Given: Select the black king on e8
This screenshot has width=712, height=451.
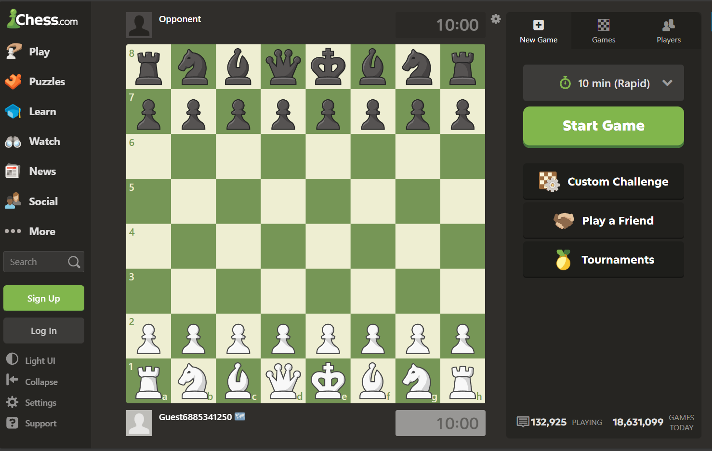Looking at the screenshot, I should coord(328,67).
